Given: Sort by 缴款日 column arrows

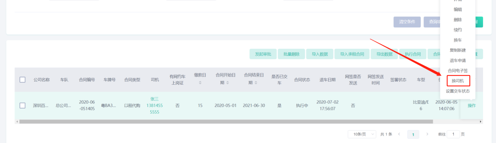Looking at the screenshot, I should [x=200, y=83].
